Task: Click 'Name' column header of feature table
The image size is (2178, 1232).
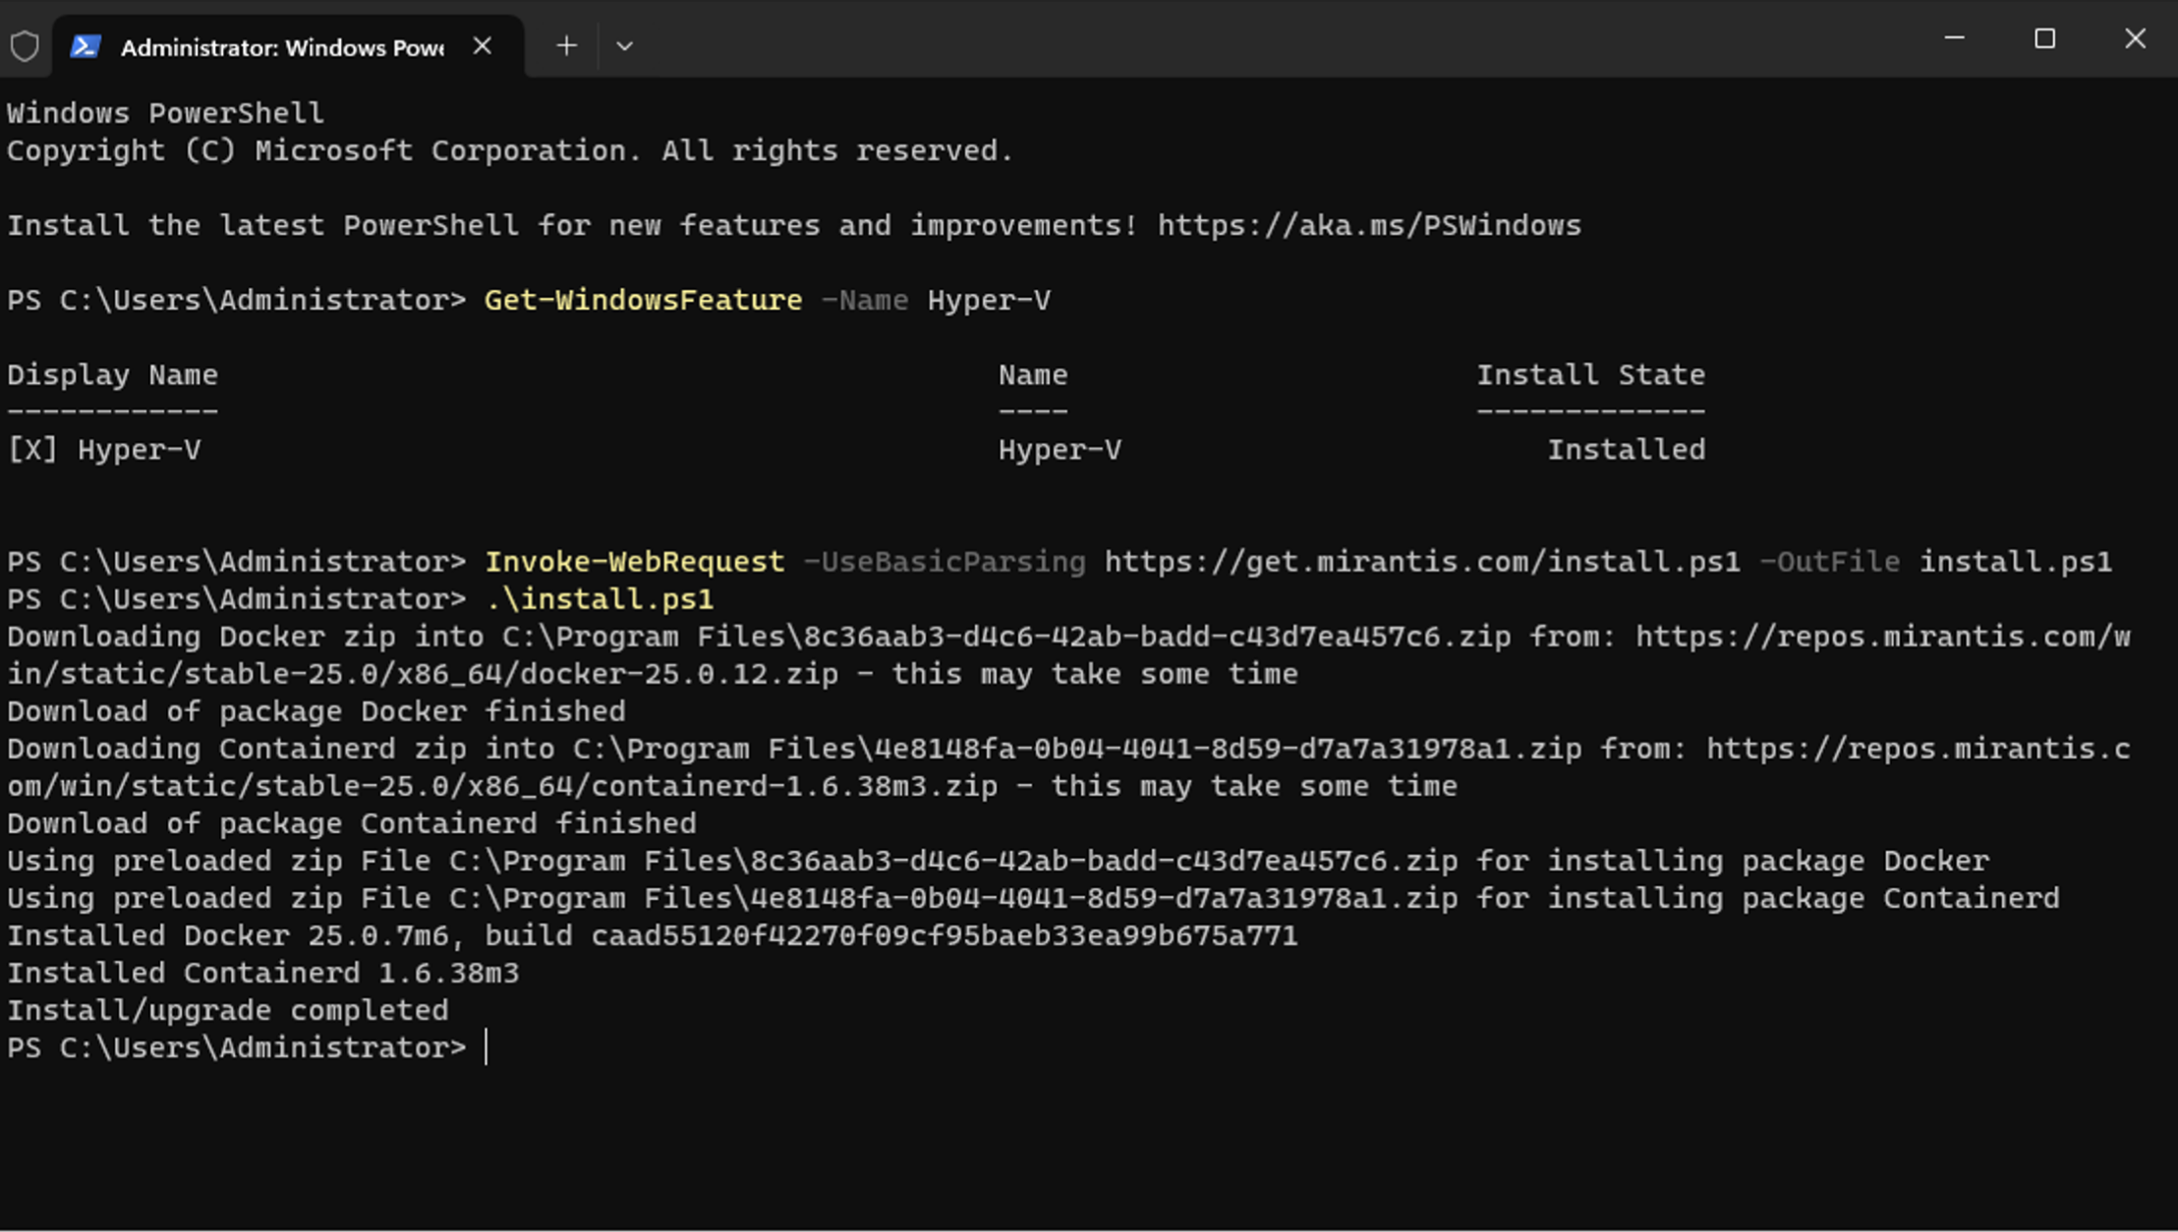Action: click(x=1033, y=374)
